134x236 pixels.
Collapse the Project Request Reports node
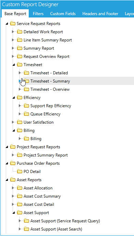coord(6,147)
